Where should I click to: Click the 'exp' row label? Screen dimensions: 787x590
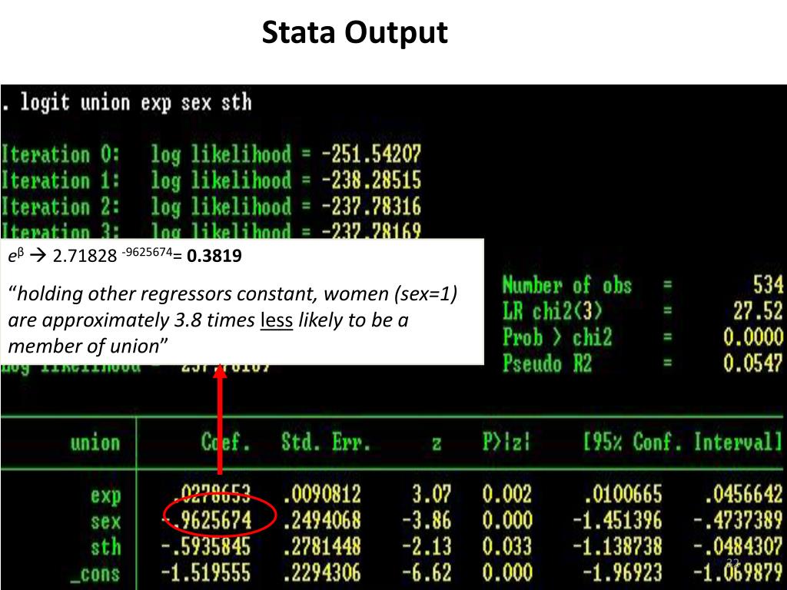pos(106,496)
